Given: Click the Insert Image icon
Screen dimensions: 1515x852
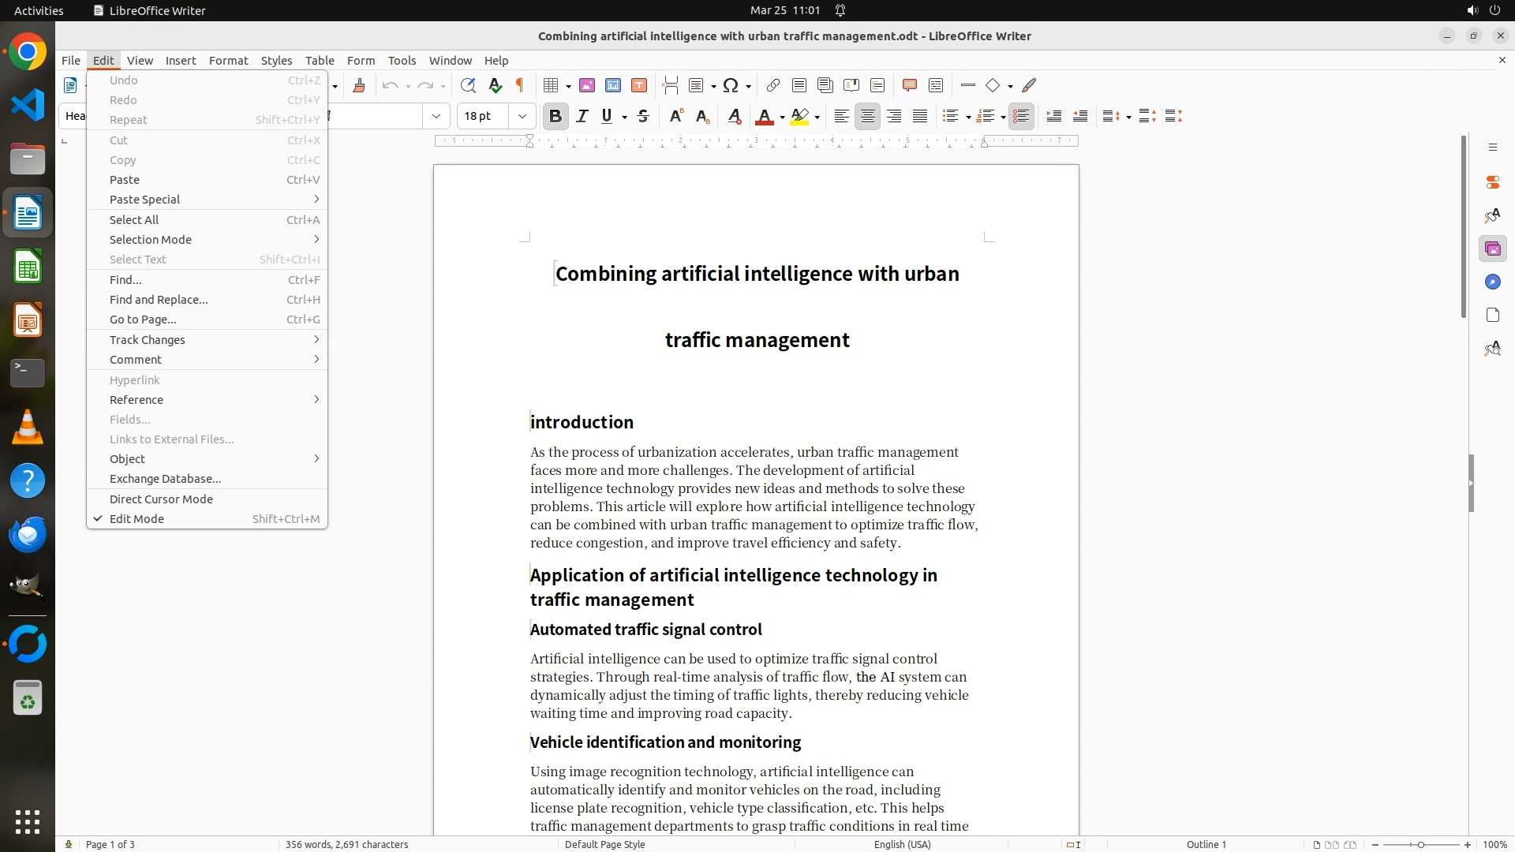Looking at the screenshot, I should [x=586, y=85].
